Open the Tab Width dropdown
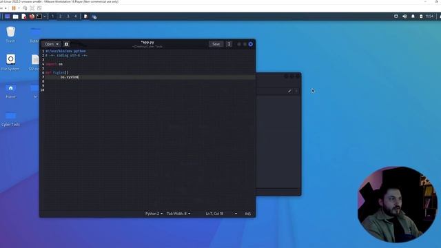 click(178, 214)
